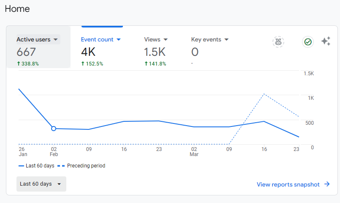Viewport: 340px width, 203px height.
Task: Click the 152.5% increase indicator
Action: [92, 63]
